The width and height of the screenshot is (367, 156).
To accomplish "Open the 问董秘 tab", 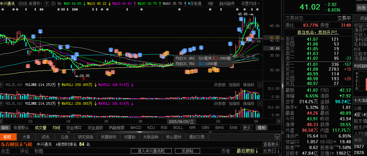I will tap(130, 137).
